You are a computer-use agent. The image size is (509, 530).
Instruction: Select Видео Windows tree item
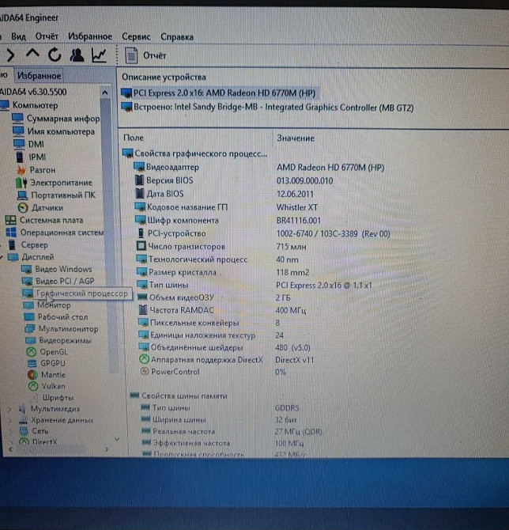click(x=63, y=269)
